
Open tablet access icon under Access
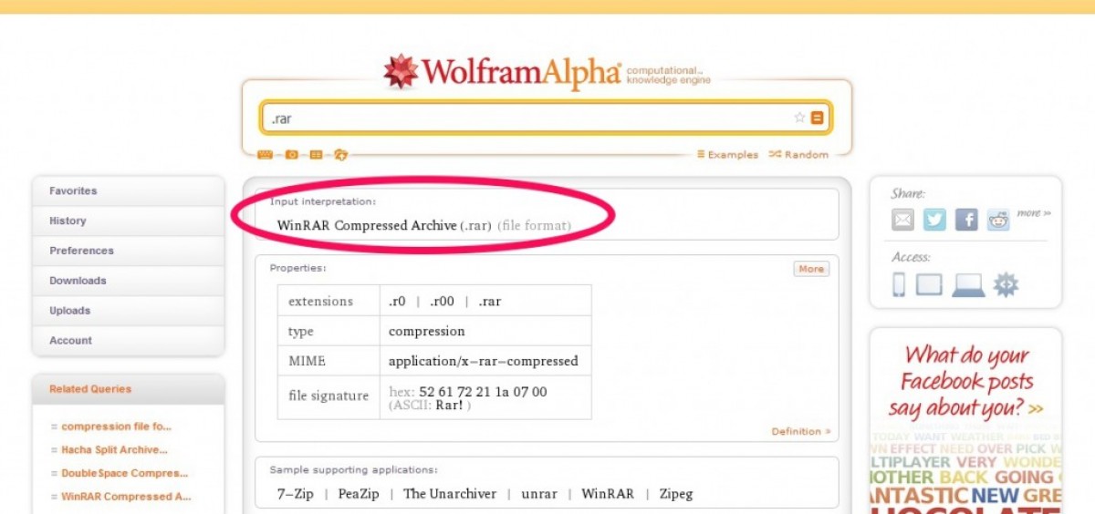point(928,284)
